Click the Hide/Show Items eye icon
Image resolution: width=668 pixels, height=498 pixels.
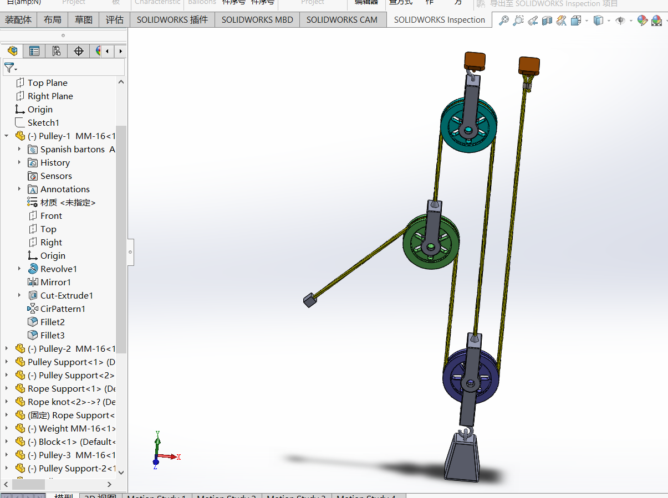pyautogui.click(x=620, y=20)
